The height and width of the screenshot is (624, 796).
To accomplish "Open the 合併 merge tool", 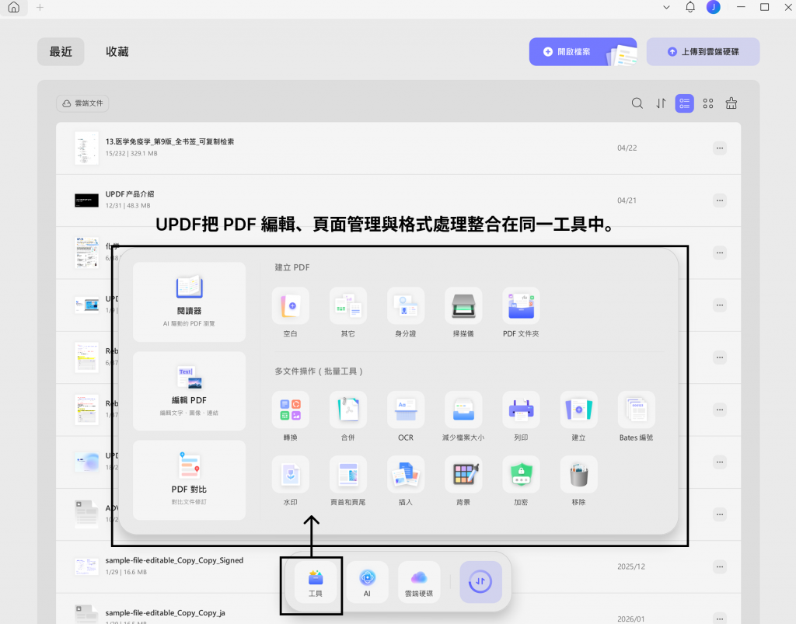I will [347, 410].
